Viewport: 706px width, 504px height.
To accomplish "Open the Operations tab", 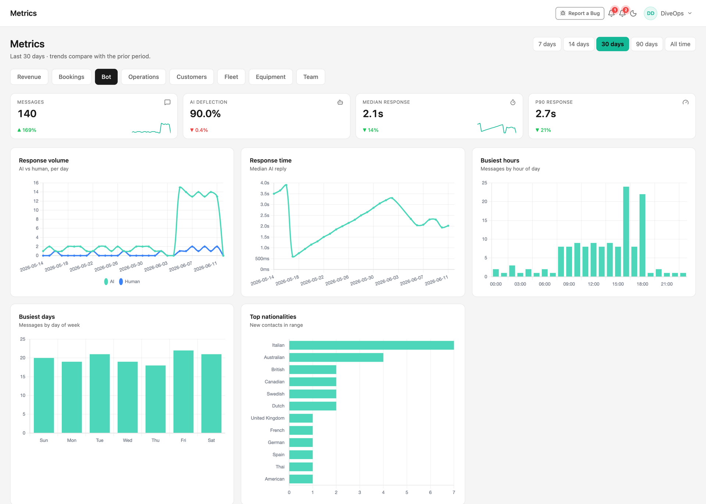I will 143,77.
